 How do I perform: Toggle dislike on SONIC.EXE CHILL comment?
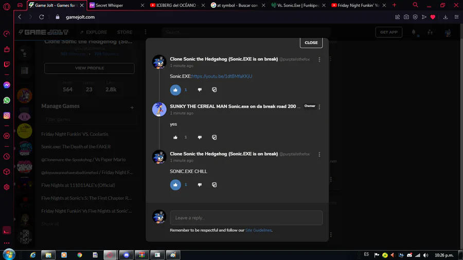[200, 184]
